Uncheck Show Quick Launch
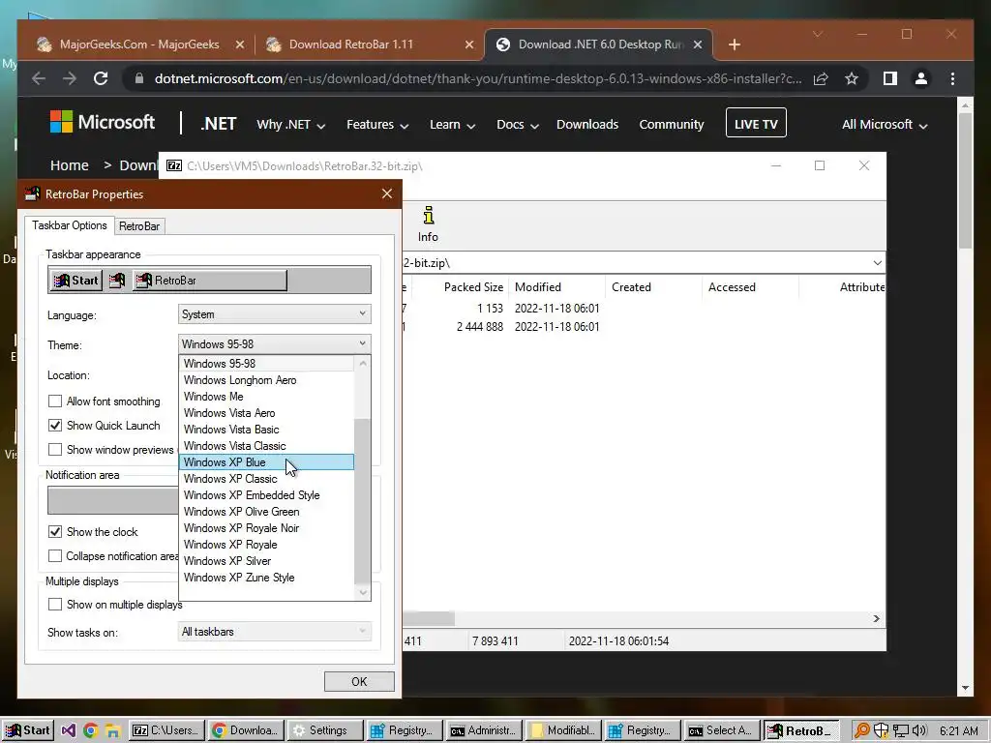991x743 pixels. pos(55,426)
